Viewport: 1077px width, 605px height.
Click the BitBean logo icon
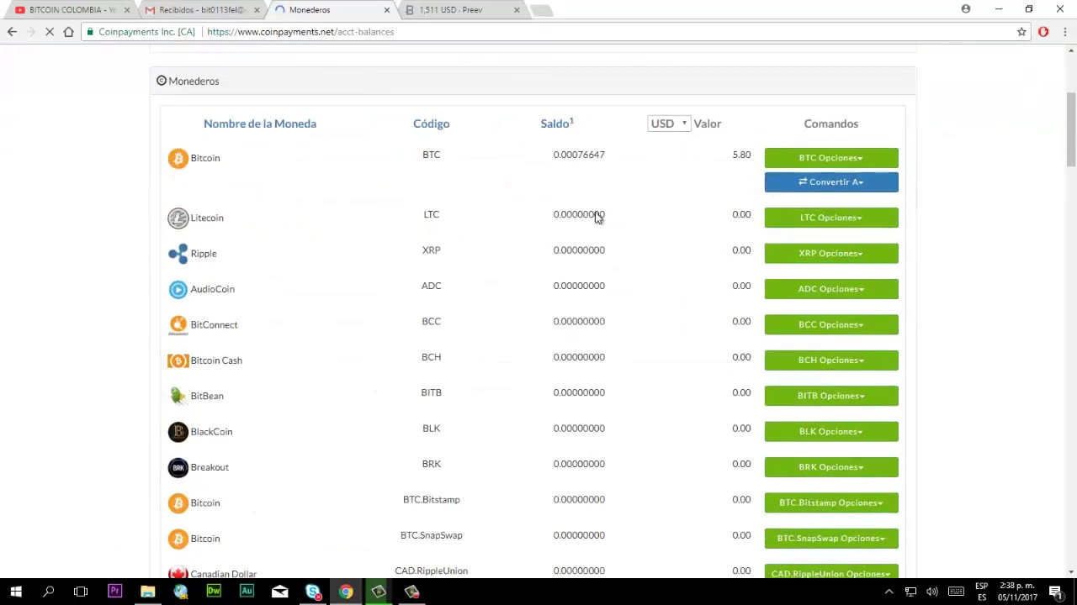(178, 396)
